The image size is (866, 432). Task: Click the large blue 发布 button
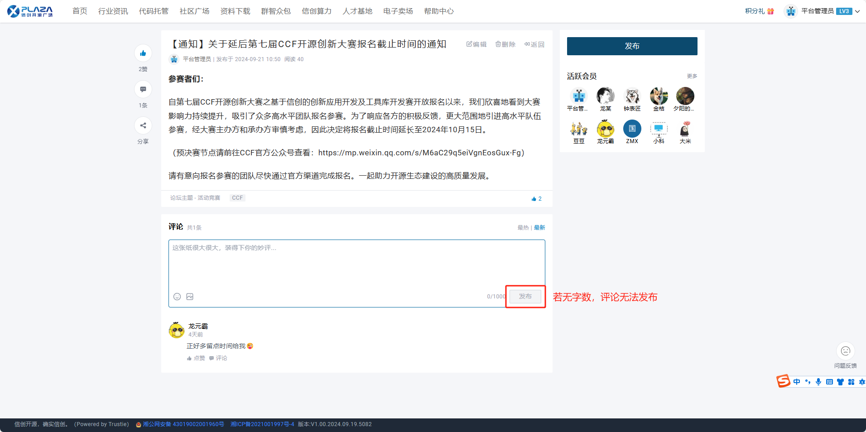coord(632,46)
